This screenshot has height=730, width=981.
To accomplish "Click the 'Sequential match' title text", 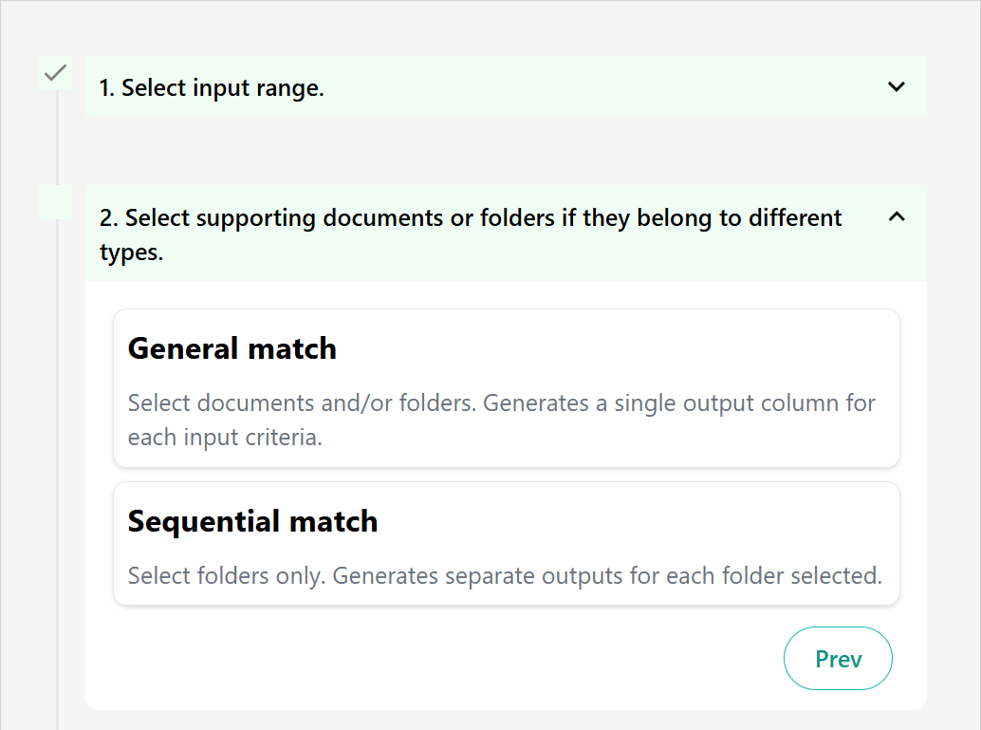I will [x=252, y=521].
